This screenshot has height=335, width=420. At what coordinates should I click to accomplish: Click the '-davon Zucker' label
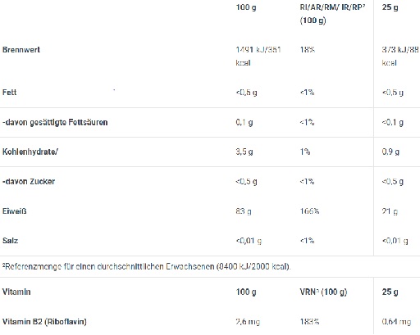click(29, 181)
